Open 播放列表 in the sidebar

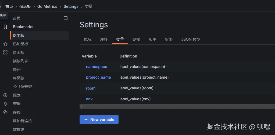click(x=20, y=61)
